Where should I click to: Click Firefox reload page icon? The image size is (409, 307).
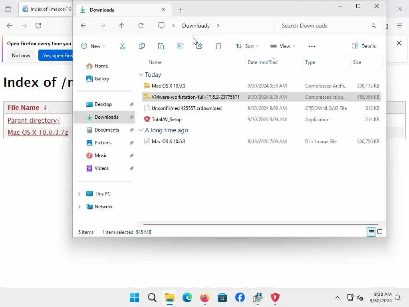coord(38,26)
